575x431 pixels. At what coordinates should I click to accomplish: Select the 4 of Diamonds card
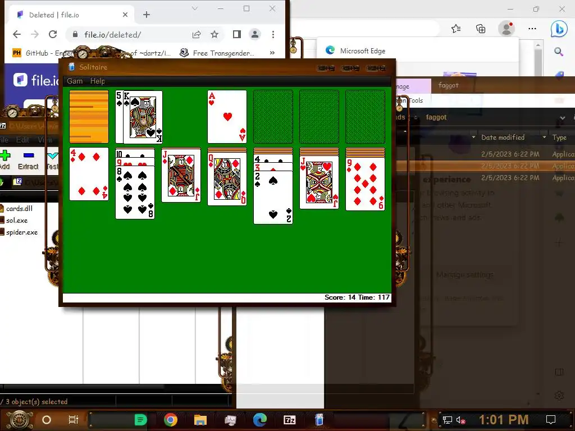coord(89,174)
